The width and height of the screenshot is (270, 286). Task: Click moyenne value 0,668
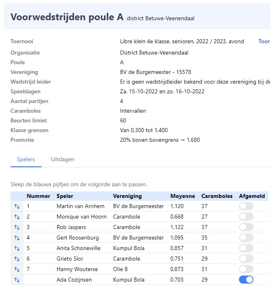coord(177,217)
